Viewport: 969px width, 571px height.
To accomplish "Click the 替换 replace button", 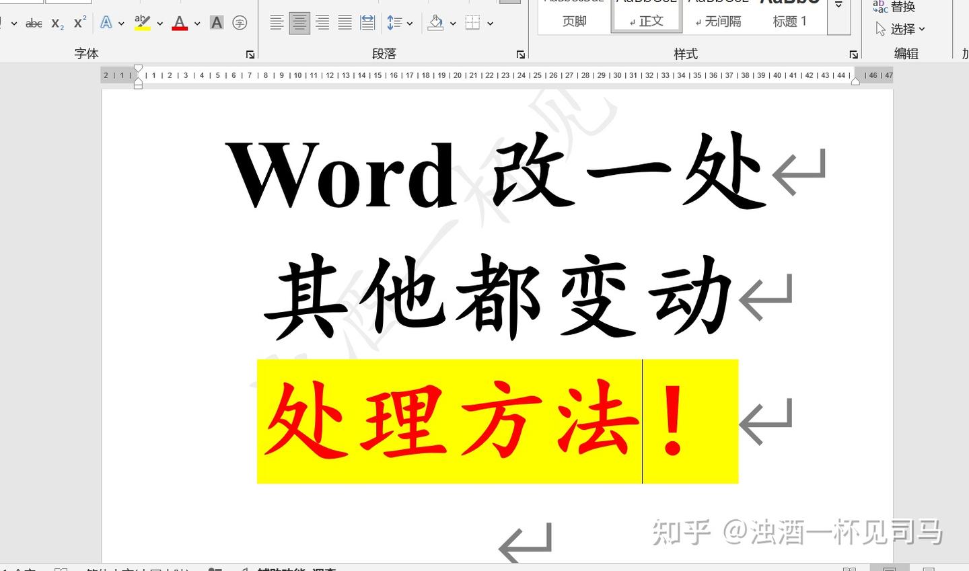I will [894, 7].
